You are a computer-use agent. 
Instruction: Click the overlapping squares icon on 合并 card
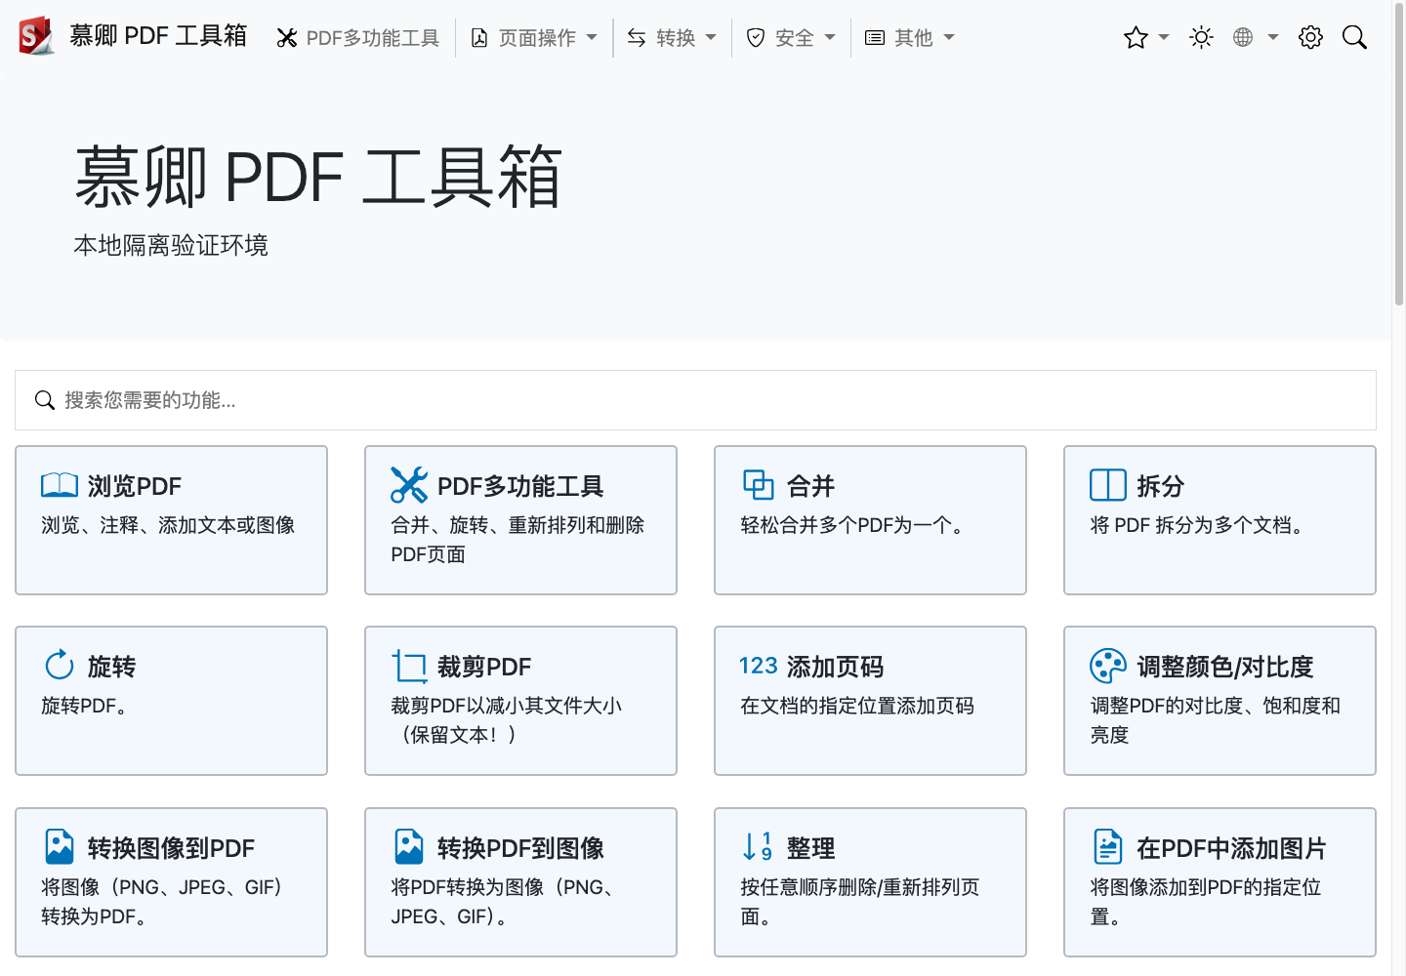pyautogui.click(x=759, y=485)
